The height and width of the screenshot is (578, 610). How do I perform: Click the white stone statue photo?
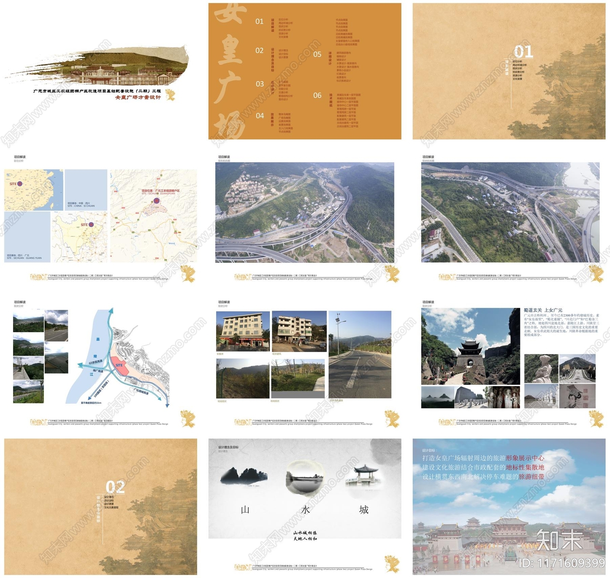click(x=541, y=368)
